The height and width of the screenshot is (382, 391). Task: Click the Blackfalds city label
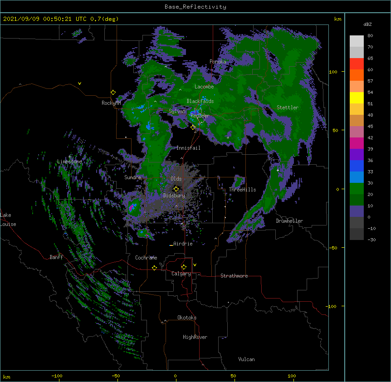click(x=200, y=101)
